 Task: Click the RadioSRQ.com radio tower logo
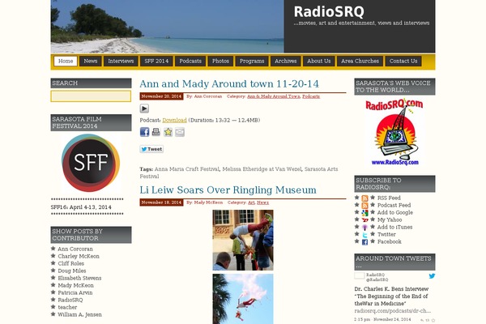pos(394,132)
